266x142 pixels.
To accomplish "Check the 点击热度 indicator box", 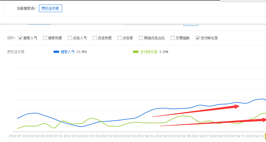I will [95, 38].
